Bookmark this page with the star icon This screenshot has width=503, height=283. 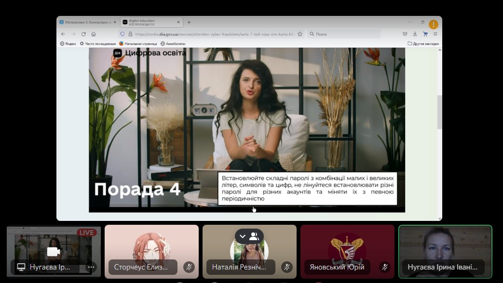pyautogui.click(x=300, y=34)
